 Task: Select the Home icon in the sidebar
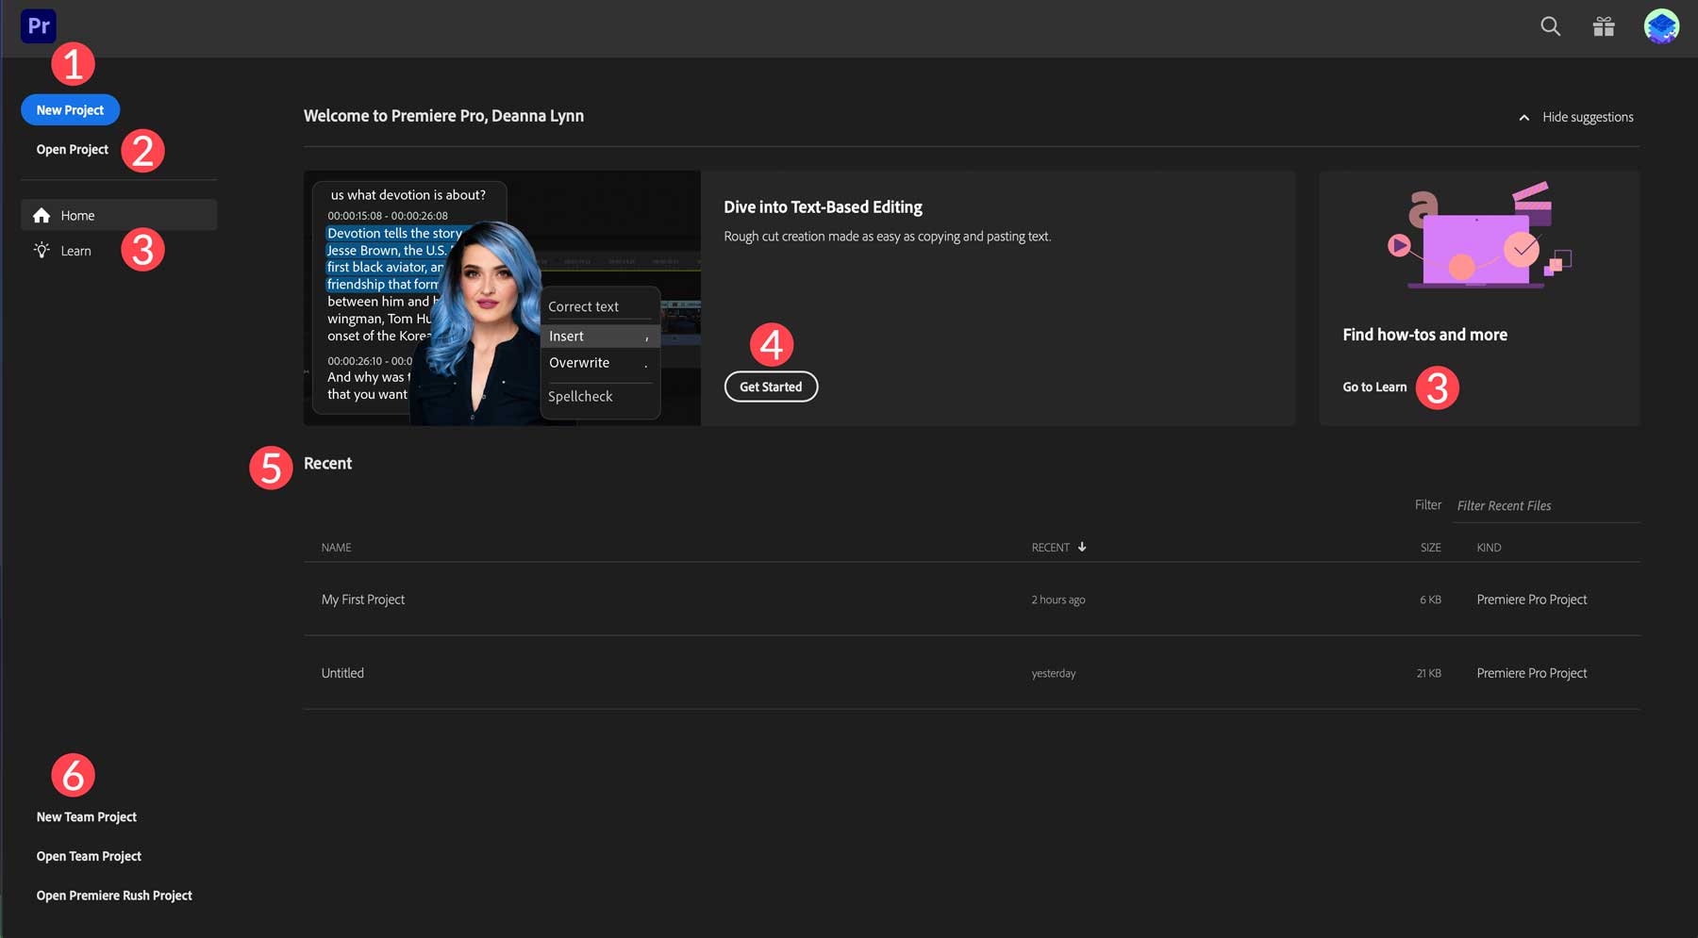tap(42, 215)
